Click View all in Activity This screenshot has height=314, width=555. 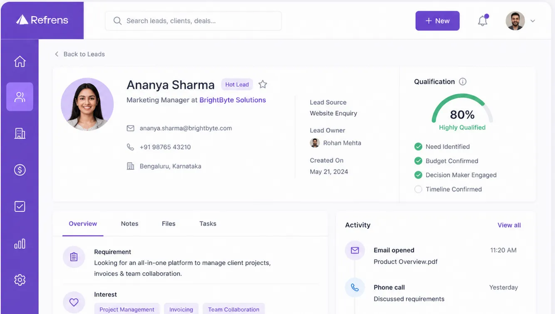(509, 225)
